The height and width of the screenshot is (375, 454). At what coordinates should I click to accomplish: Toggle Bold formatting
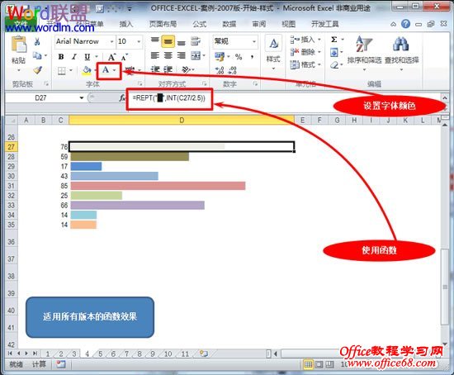pos(61,57)
